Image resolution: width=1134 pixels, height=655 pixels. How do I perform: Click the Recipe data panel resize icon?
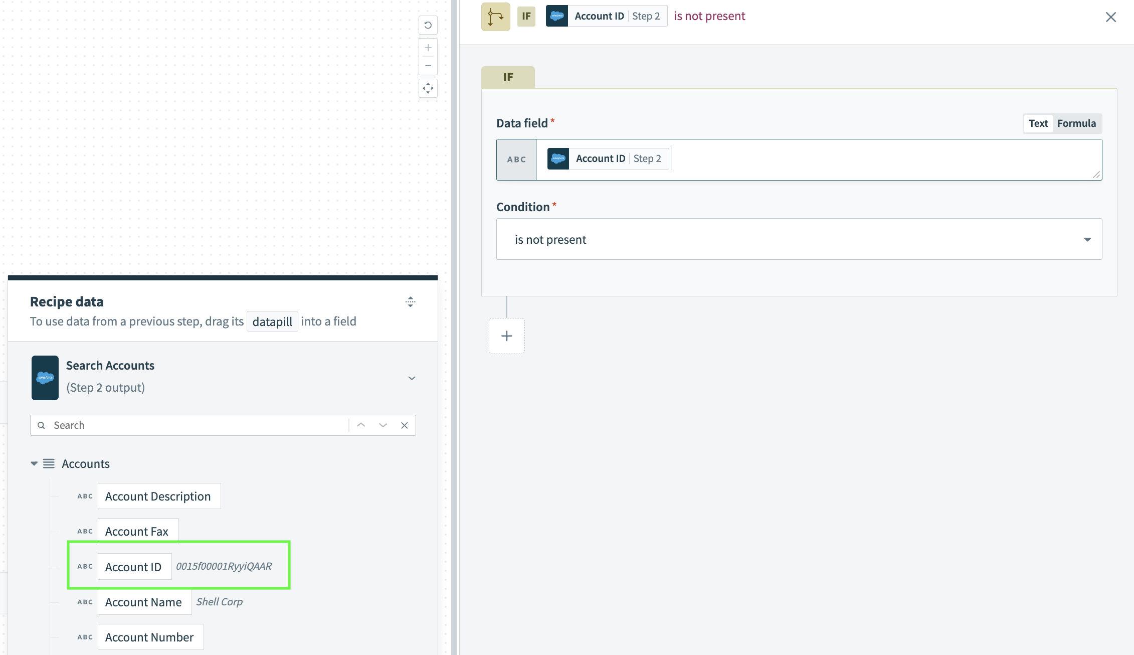[410, 302]
